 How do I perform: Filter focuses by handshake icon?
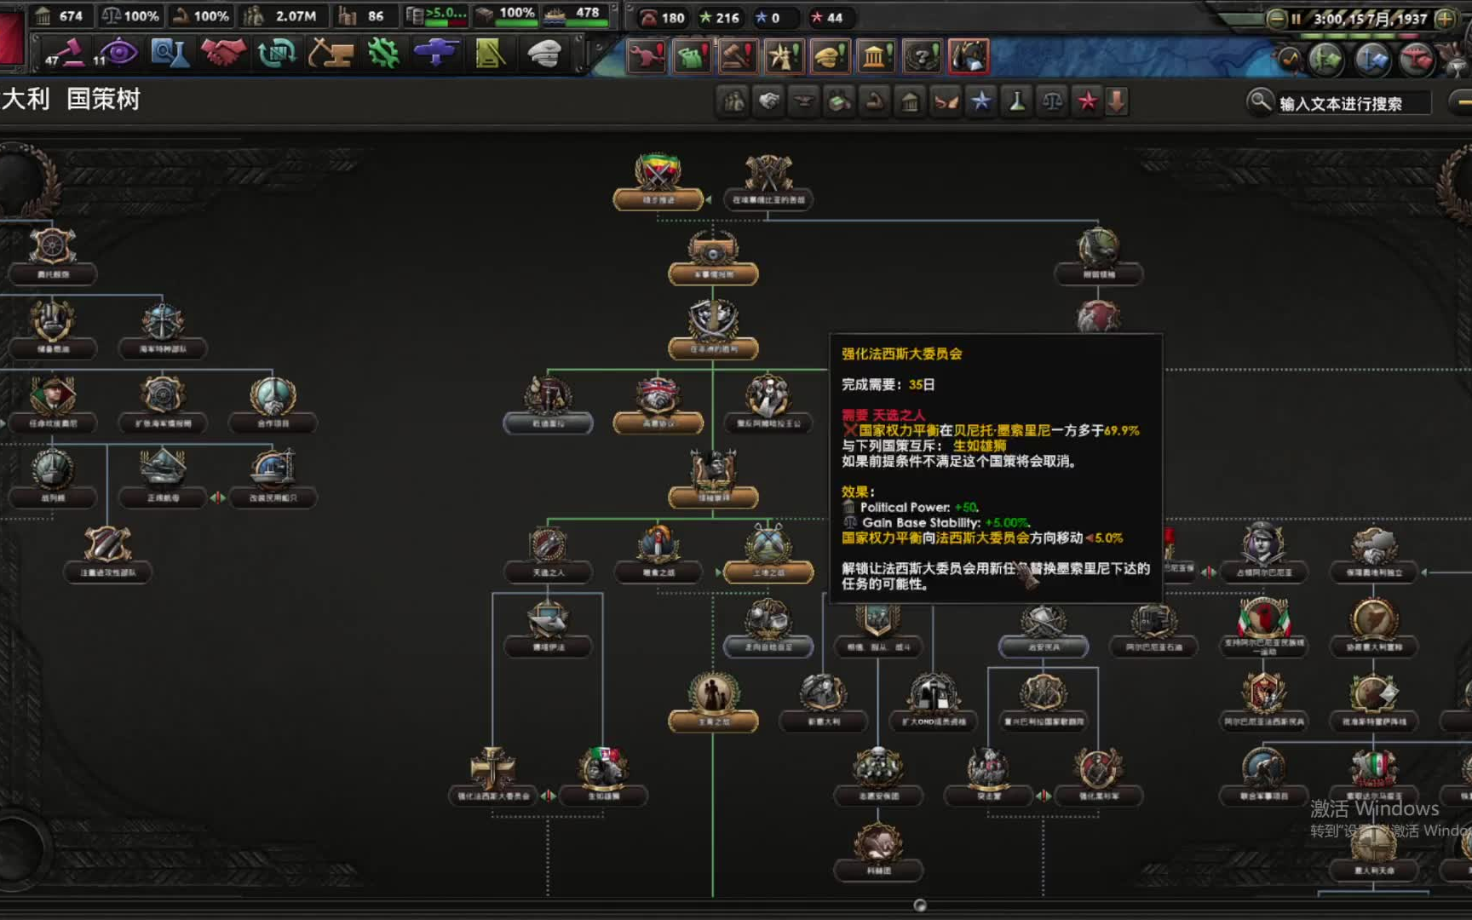tap(769, 102)
